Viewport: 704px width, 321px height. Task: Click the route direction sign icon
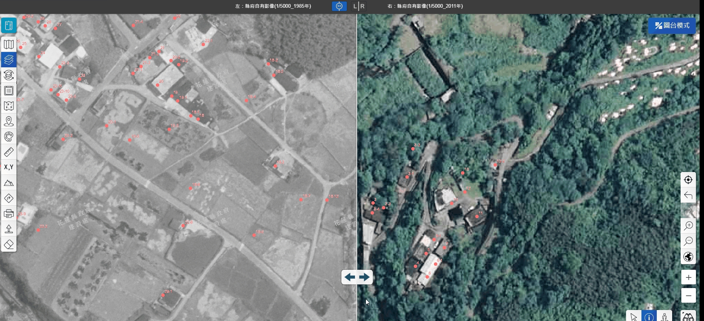click(9, 198)
